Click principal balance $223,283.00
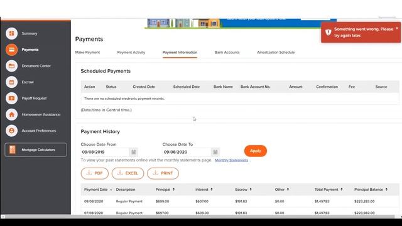The width and height of the screenshot is (402, 226). [x=364, y=202]
